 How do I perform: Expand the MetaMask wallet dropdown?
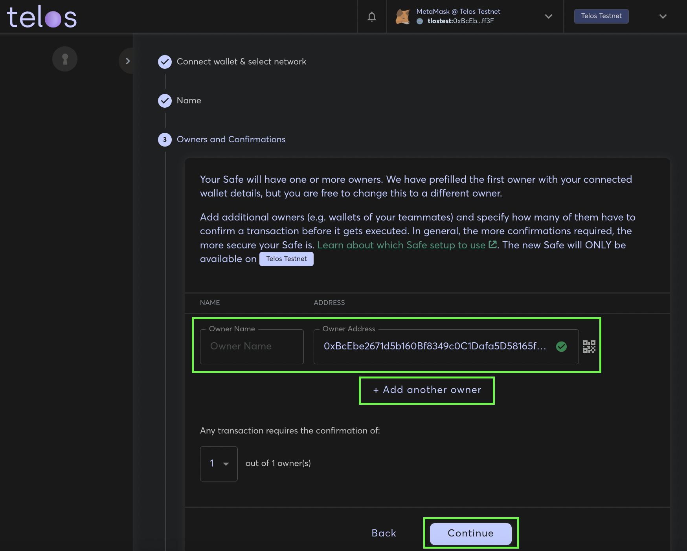549,17
